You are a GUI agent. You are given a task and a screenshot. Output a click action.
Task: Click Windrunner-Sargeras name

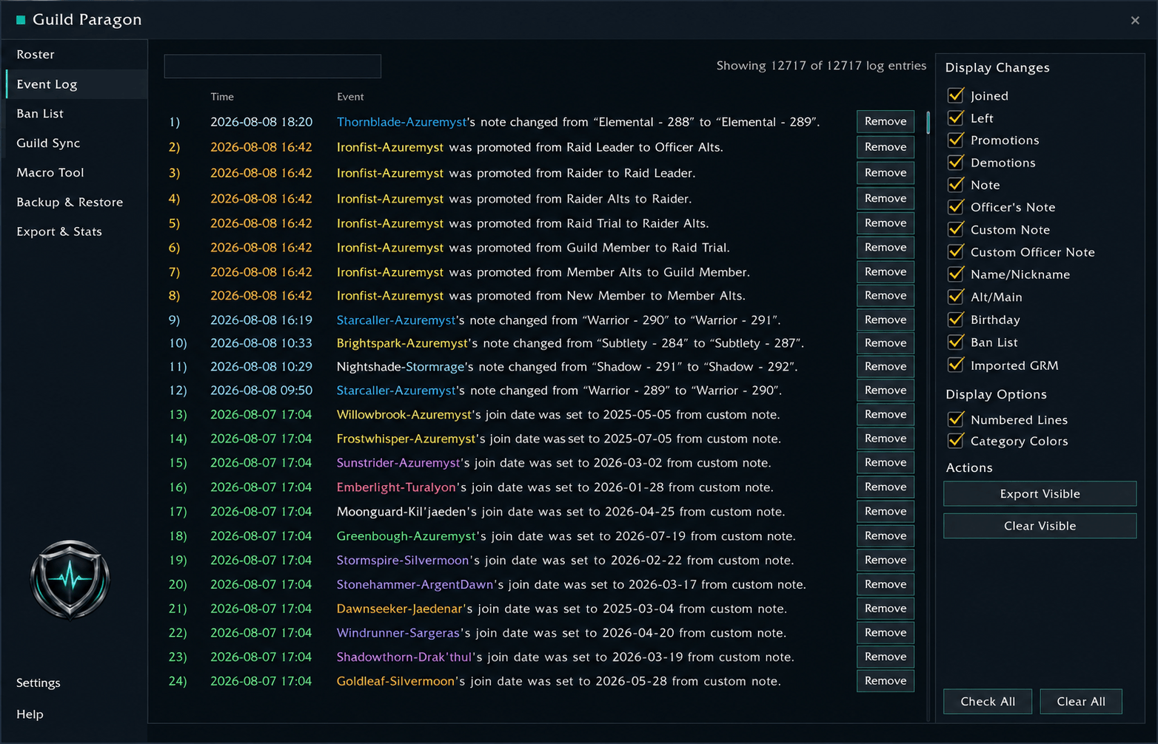click(x=398, y=633)
